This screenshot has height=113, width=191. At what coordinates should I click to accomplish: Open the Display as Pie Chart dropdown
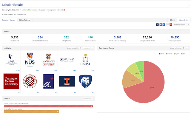tap(177, 48)
